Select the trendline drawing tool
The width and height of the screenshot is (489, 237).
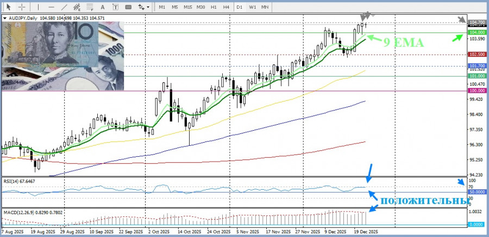coord(64,7)
